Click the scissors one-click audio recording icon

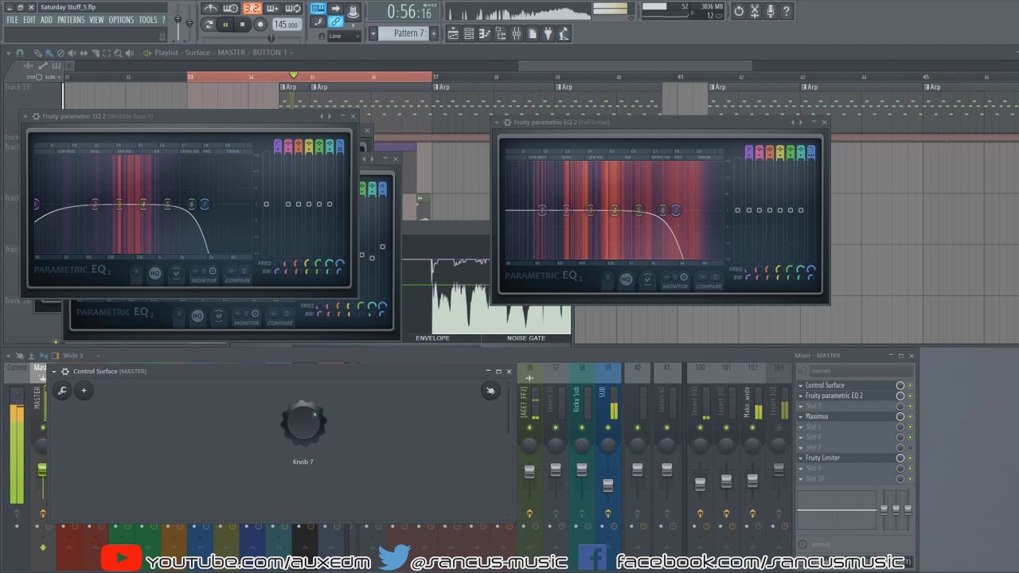click(x=755, y=11)
